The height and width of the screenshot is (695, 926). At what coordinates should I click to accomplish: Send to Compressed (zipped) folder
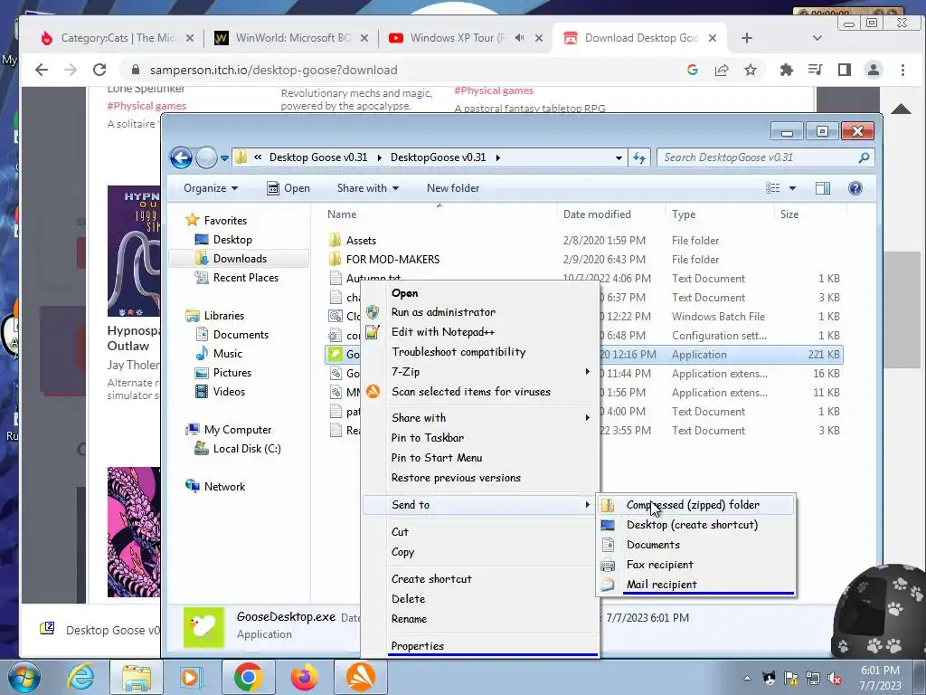coord(693,505)
